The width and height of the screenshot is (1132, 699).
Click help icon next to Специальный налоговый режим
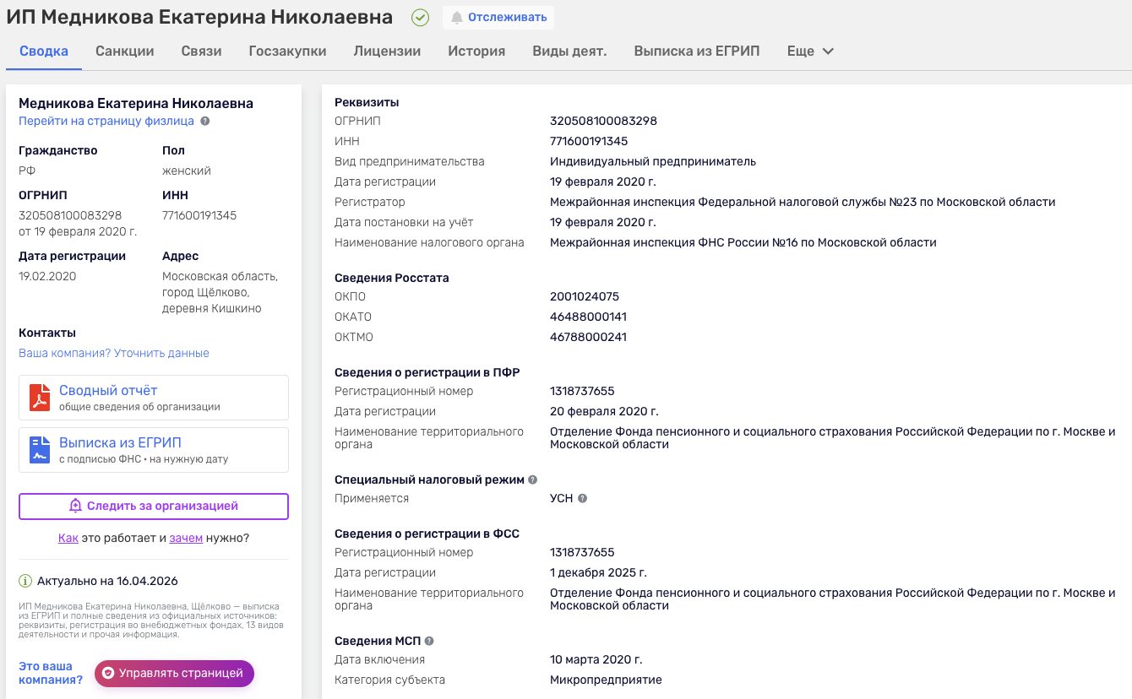tap(532, 480)
